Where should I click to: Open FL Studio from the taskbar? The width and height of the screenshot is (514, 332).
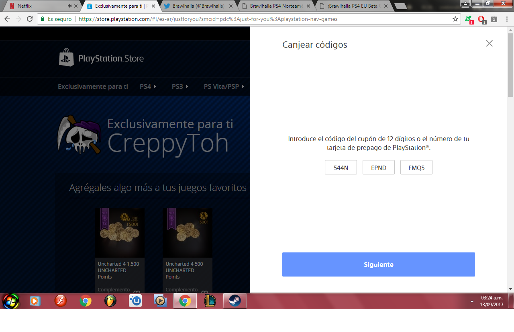coord(110,301)
